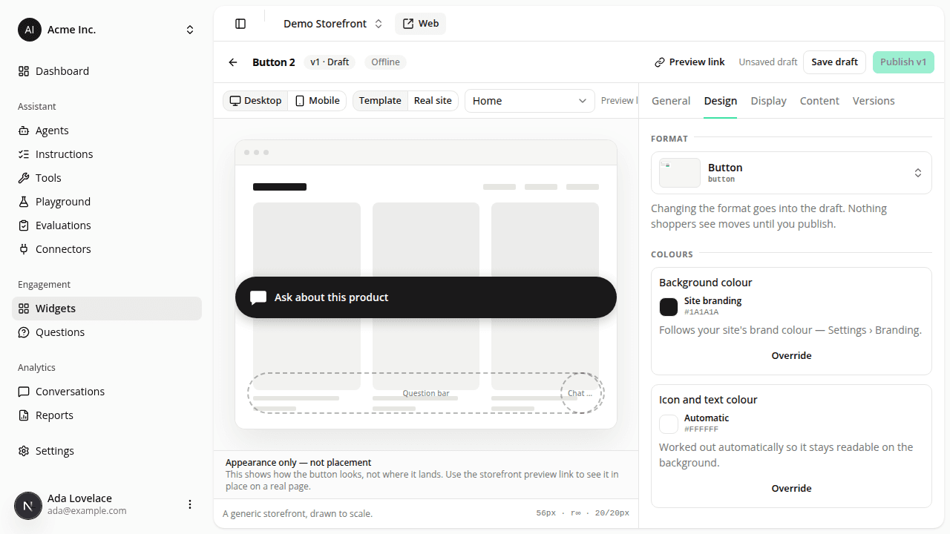Screen dimensions: 950x534
Task: Open the Dashboard page
Action: [107, 71]
